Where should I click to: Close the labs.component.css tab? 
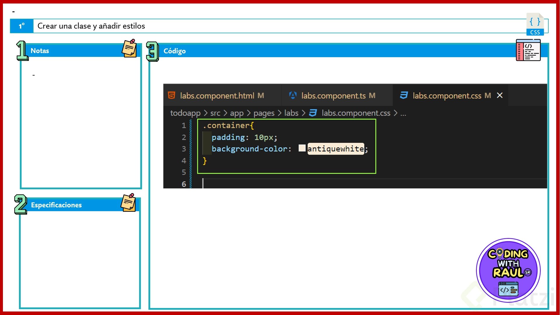[500, 95]
